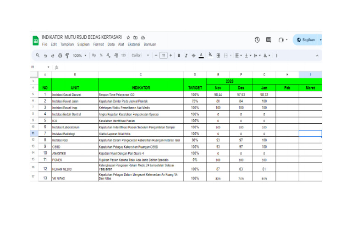The height and width of the screenshot is (249, 352).
Task: Toggle strikethrough formatting
Action: click(193, 55)
